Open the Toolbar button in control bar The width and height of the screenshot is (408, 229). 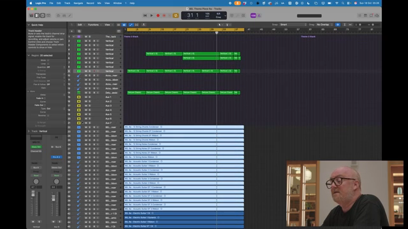tap(48, 15)
